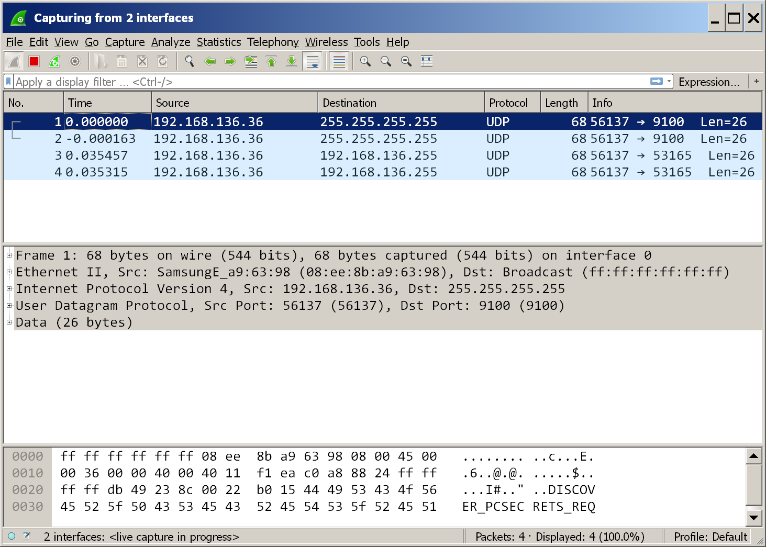Sort by the Protocol column header

click(513, 103)
